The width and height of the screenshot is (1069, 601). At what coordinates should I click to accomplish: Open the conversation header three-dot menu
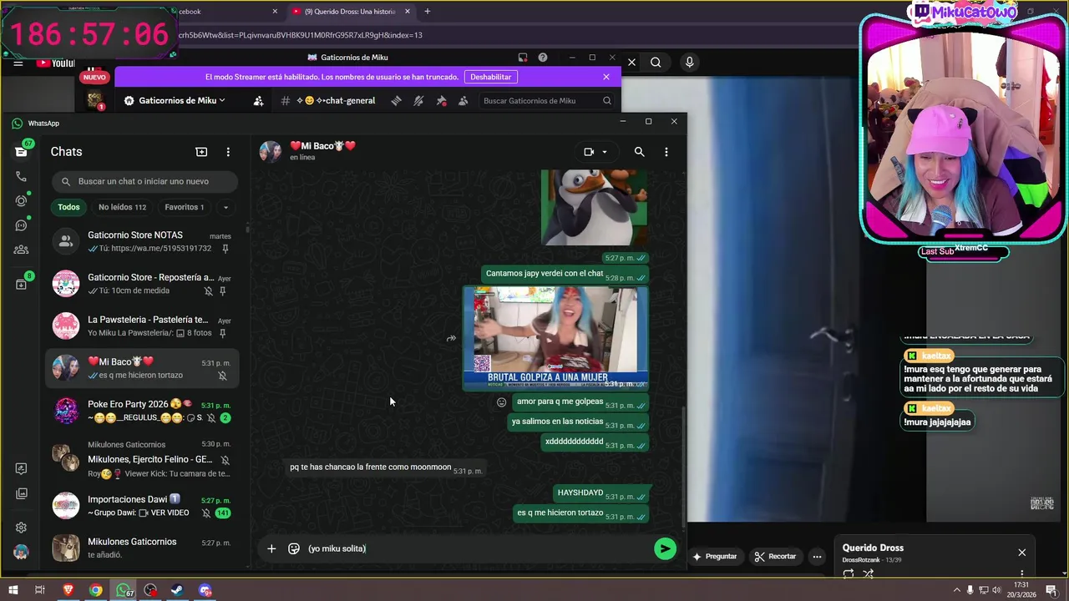pos(666,152)
